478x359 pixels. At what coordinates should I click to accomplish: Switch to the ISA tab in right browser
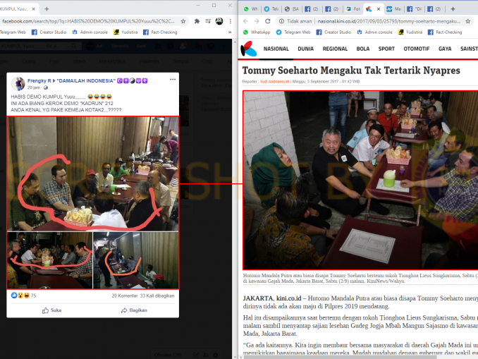coord(292,9)
